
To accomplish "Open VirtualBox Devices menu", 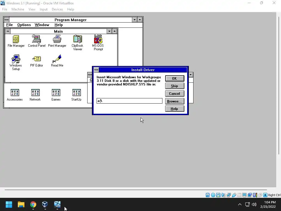I will (57, 9).
